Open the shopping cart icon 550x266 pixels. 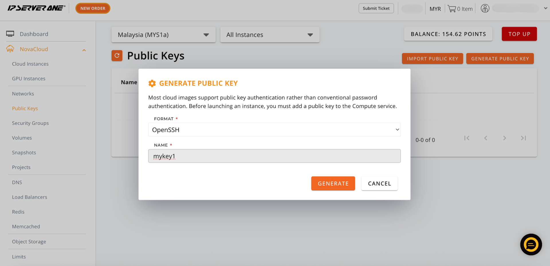tap(452, 9)
